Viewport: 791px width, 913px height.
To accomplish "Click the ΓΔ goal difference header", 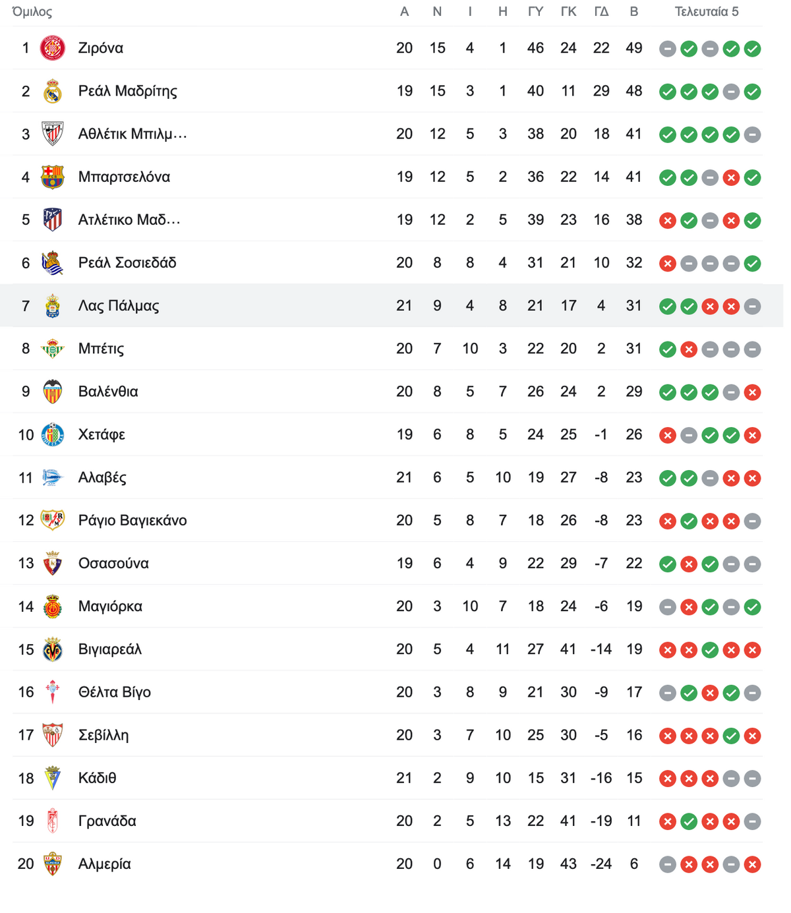I will click(x=601, y=12).
